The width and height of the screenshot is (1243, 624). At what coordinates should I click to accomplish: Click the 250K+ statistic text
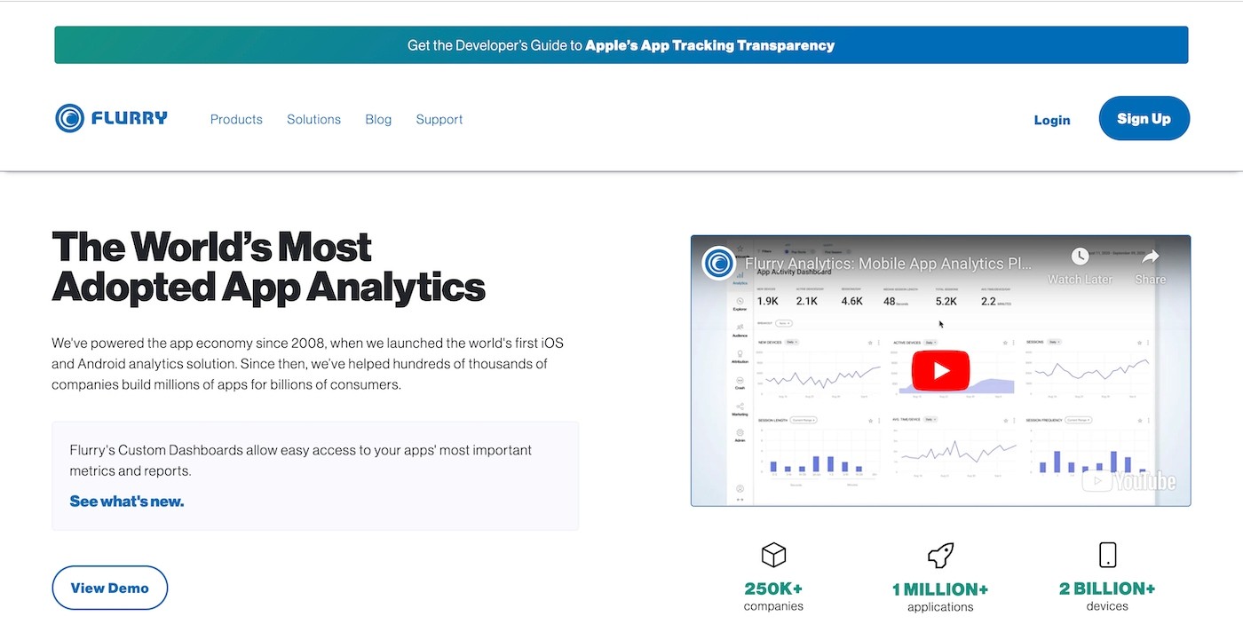pyautogui.click(x=773, y=588)
